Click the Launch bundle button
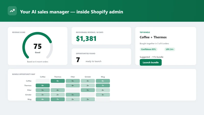This screenshot has height=115, width=204. point(151,62)
